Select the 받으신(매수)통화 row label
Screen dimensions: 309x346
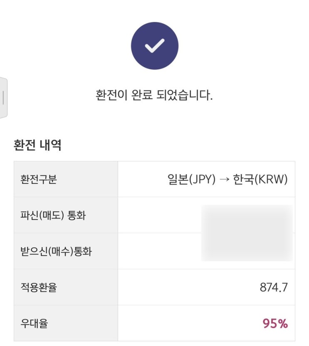56,251
